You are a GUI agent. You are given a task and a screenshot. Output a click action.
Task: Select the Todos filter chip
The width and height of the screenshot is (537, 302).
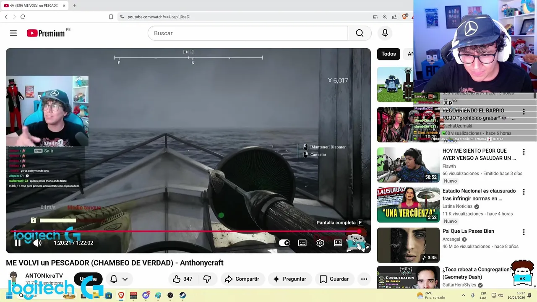pos(388,54)
